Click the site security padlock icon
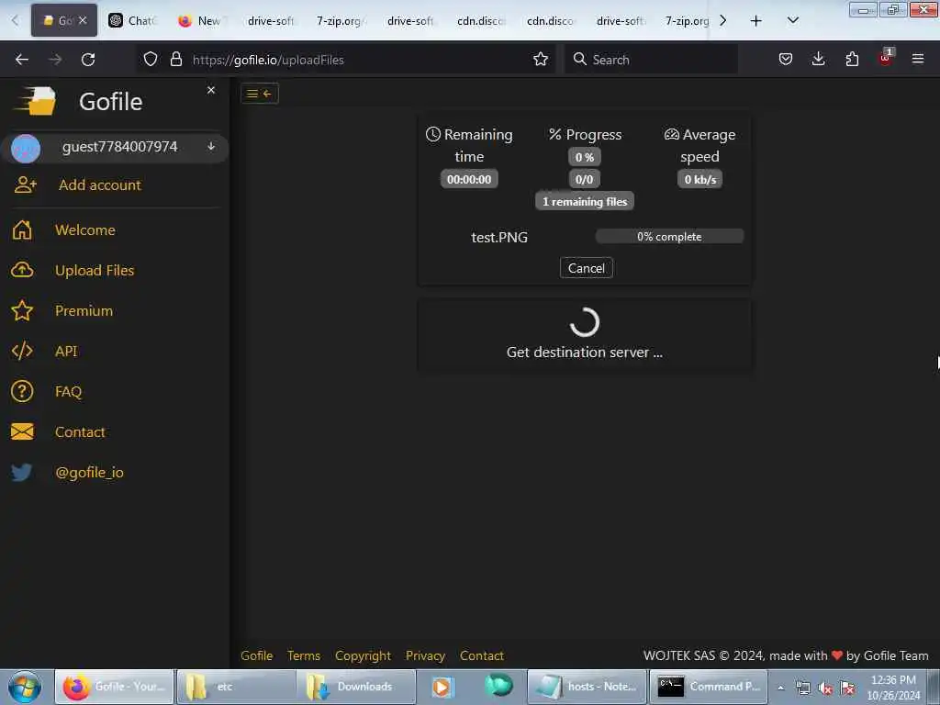Viewport: 940px width, 705px height. 175,60
